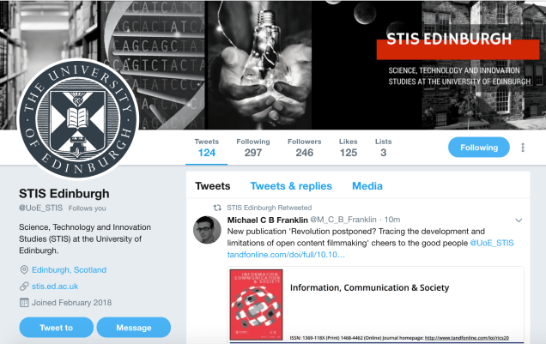View the 246 Followers list
The width and height of the screenshot is (546, 344).
tap(305, 148)
